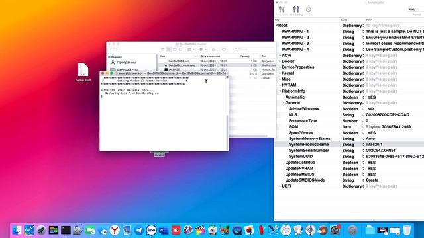
Task: Open Terminal icon in the dock
Action: coord(66,230)
